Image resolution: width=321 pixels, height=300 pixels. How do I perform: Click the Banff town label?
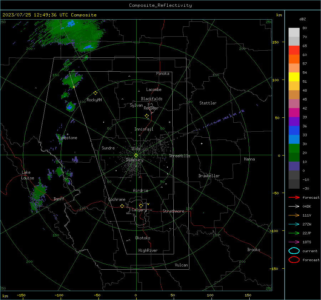(x=59, y=199)
